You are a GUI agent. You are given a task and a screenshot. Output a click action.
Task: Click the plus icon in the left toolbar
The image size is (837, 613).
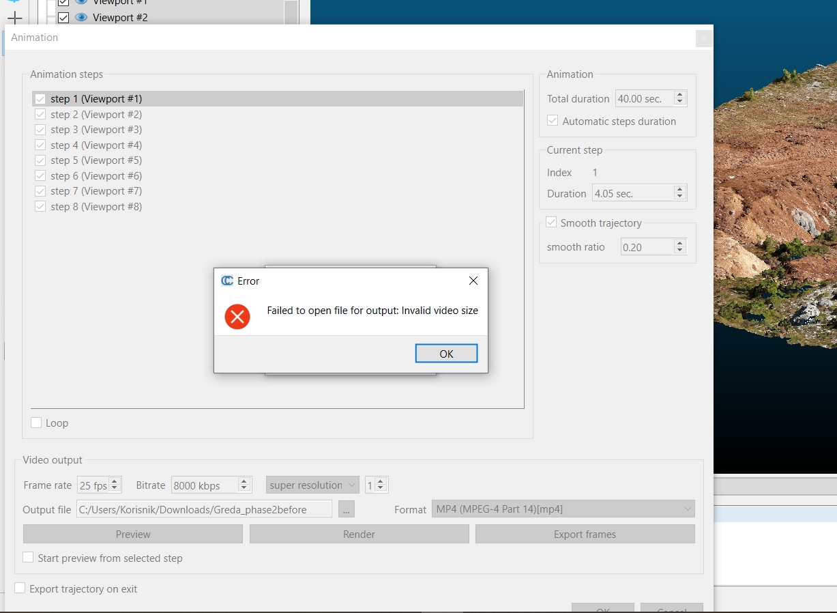point(14,18)
